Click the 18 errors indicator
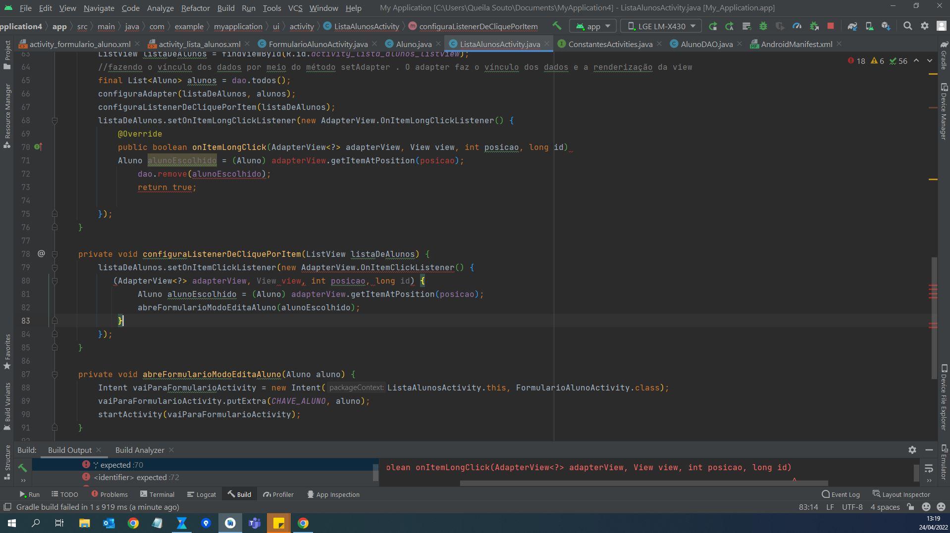 (x=856, y=61)
